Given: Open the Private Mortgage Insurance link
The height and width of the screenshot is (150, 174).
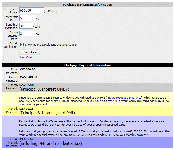Looking at the screenshot, I should coord(124,98).
